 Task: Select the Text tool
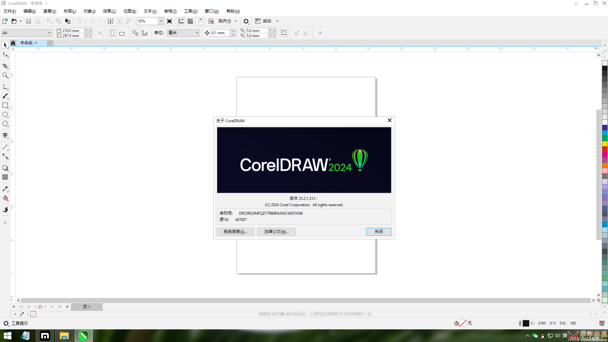(5, 136)
